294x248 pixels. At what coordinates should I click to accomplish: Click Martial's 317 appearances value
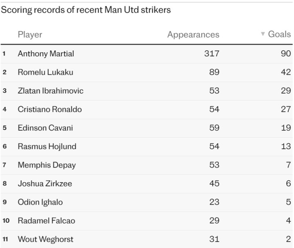tap(212, 54)
